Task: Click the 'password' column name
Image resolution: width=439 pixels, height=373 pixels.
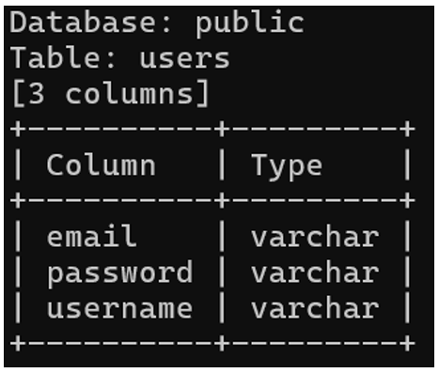Action: coord(119,273)
